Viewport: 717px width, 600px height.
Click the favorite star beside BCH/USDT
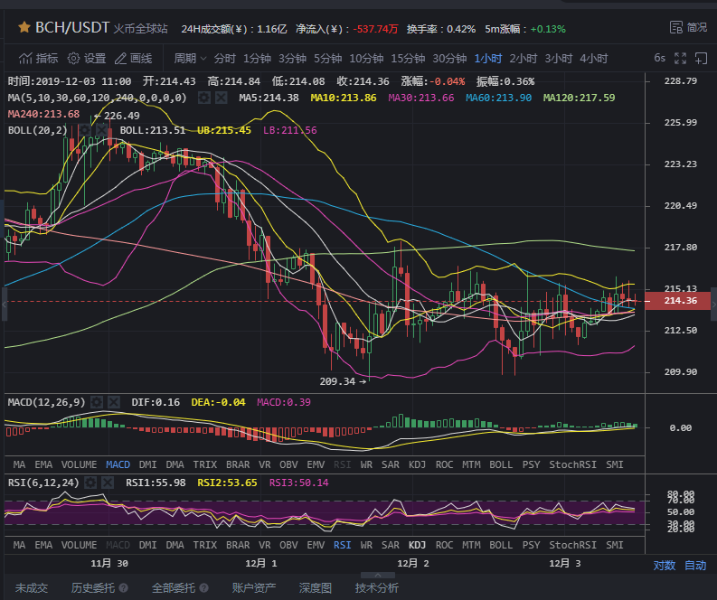click(x=24, y=28)
